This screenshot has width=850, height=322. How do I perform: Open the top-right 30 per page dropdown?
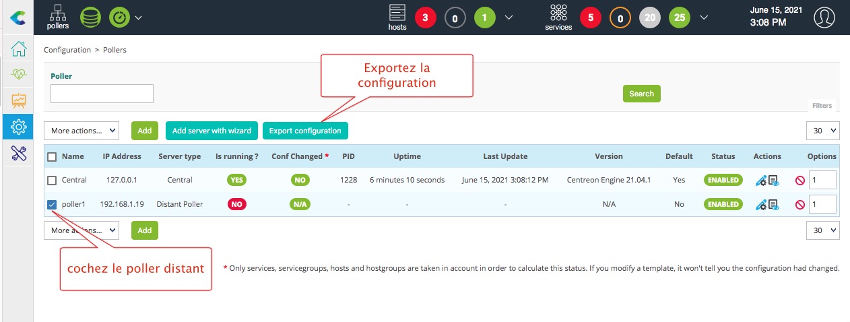(x=822, y=131)
